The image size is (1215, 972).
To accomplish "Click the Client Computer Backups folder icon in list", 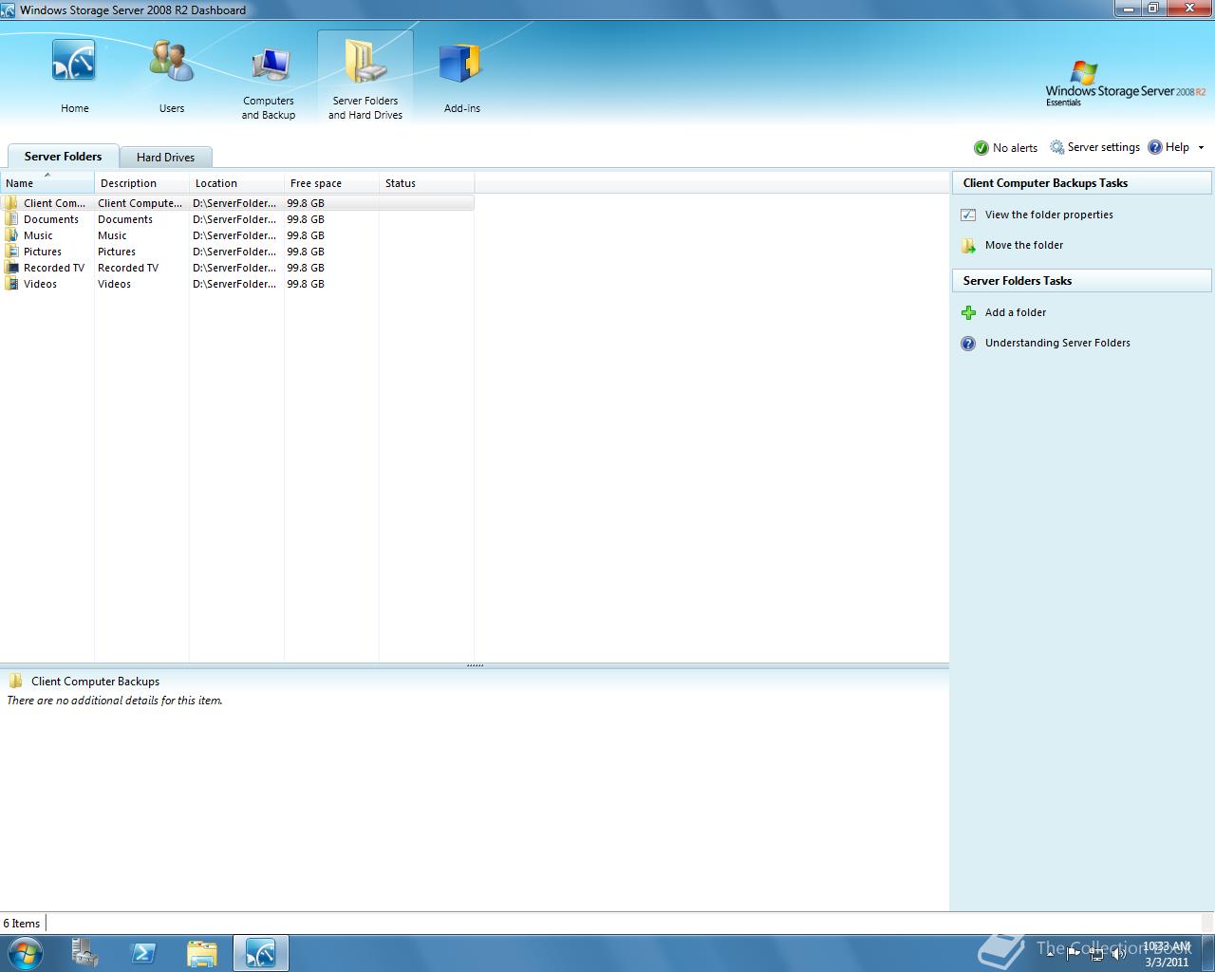I will point(10,203).
